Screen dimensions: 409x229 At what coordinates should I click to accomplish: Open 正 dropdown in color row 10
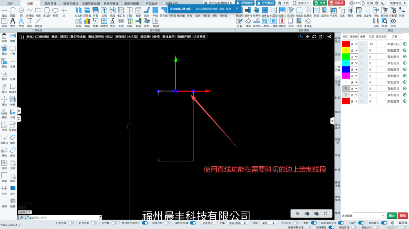pos(354,101)
